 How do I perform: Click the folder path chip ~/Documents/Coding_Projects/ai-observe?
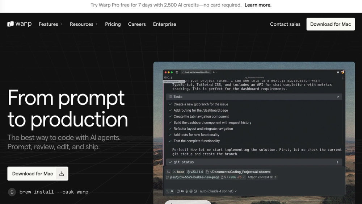click(238, 172)
